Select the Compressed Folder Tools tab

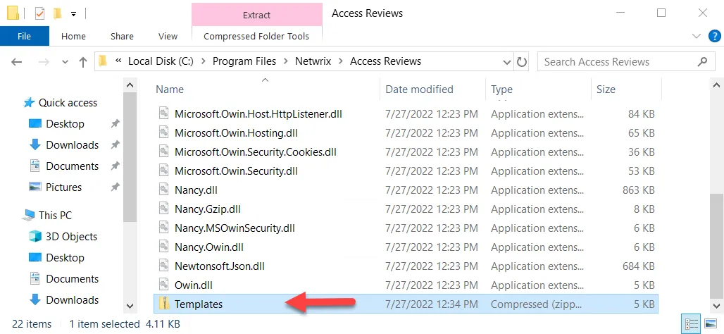pos(256,36)
